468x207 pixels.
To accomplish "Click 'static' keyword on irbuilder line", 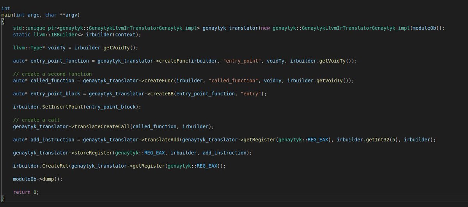I will pyautogui.click(x=21, y=35).
